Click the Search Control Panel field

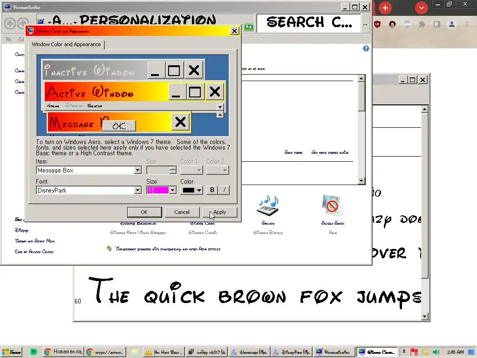point(309,23)
